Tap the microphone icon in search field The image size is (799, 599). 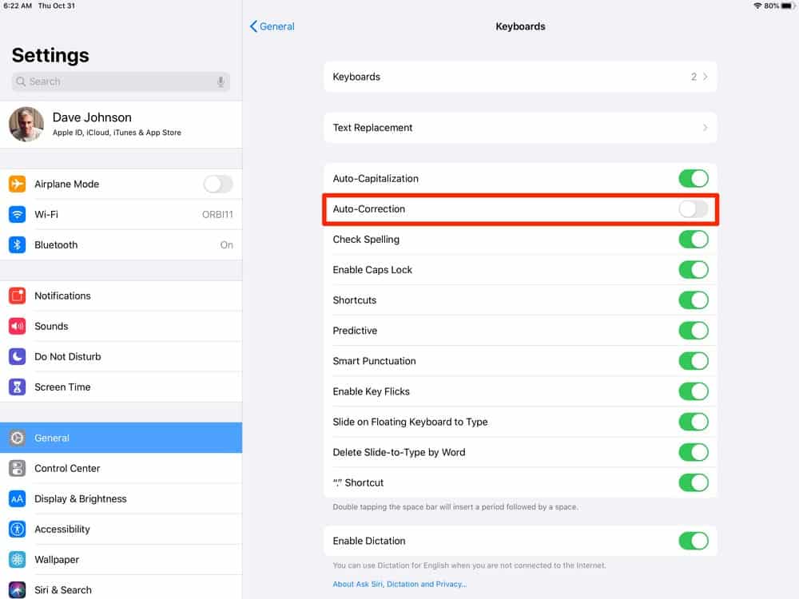click(x=221, y=81)
